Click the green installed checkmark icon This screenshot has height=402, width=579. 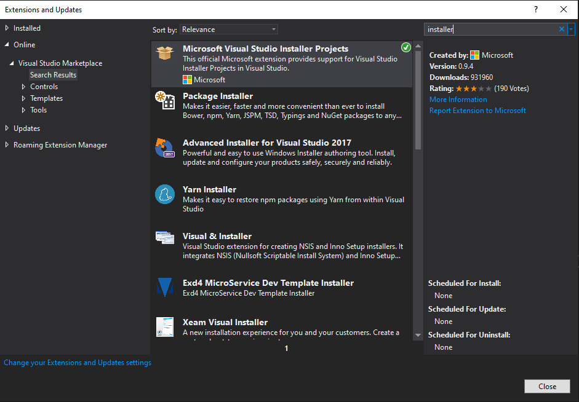point(406,47)
